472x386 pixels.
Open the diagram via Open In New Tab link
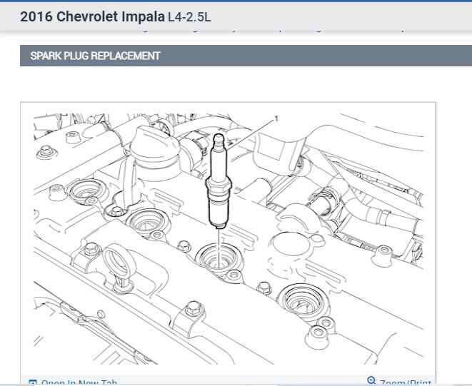[79, 383]
